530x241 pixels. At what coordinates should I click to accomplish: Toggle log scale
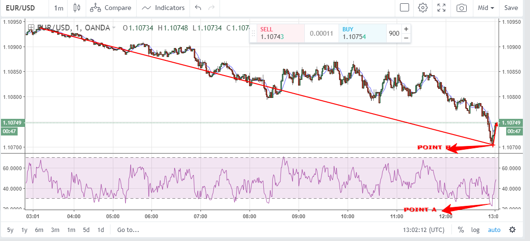coord(475,230)
